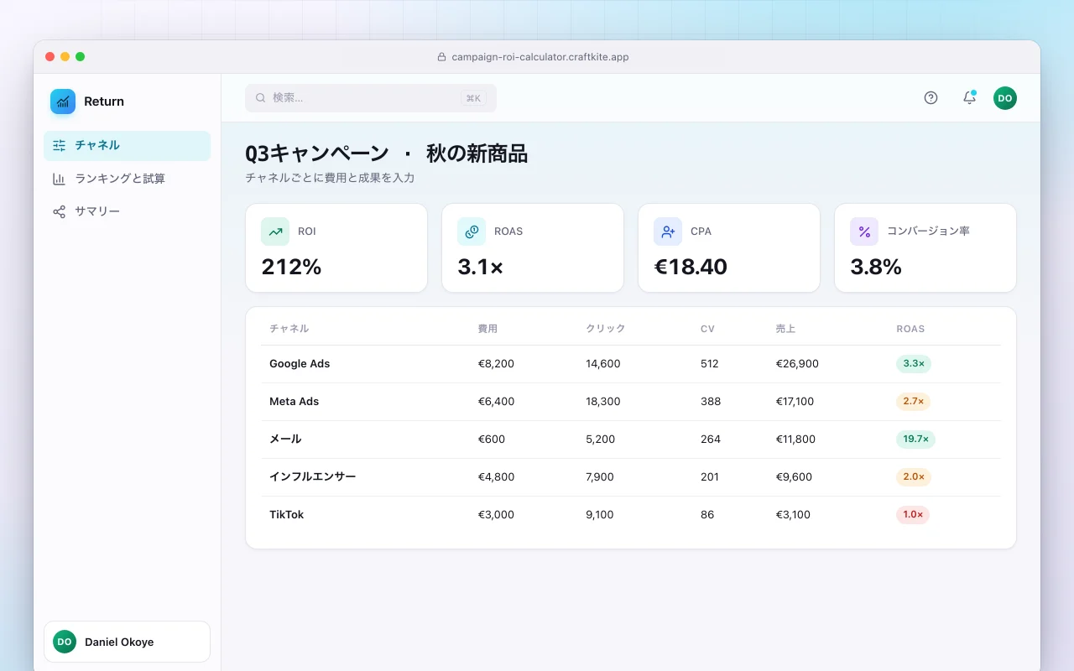1074x671 pixels.
Task: Click the クリック column header
Action: (x=606, y=329)
